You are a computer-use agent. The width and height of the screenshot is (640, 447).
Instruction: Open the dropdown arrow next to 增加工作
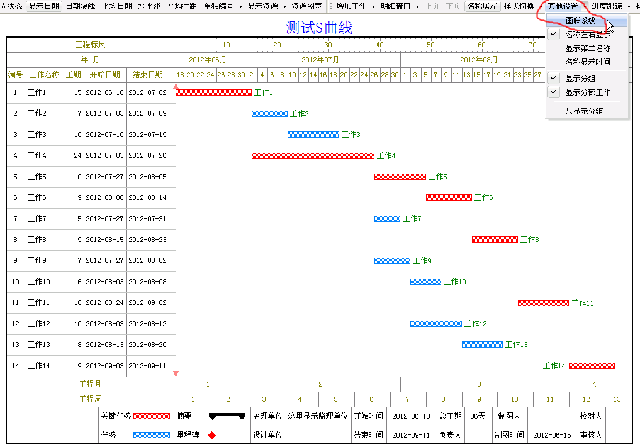373,6
